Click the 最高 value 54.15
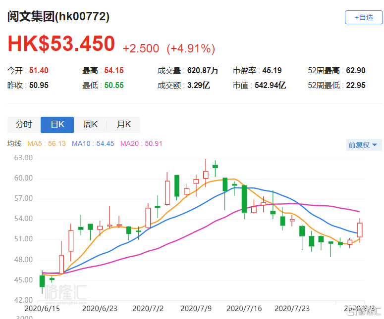The image size is (384, 319). tap(114, 71)
